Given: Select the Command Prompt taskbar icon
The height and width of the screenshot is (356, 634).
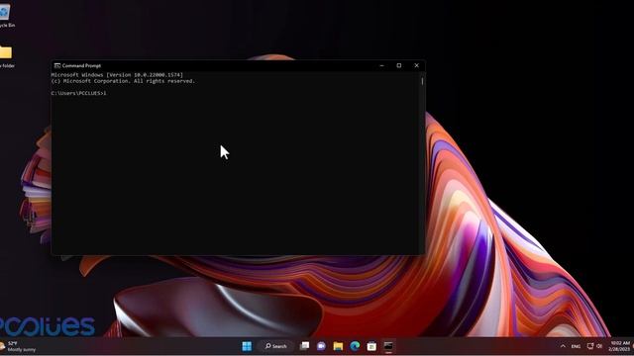Looking at the screenshot, I should 388,346.
